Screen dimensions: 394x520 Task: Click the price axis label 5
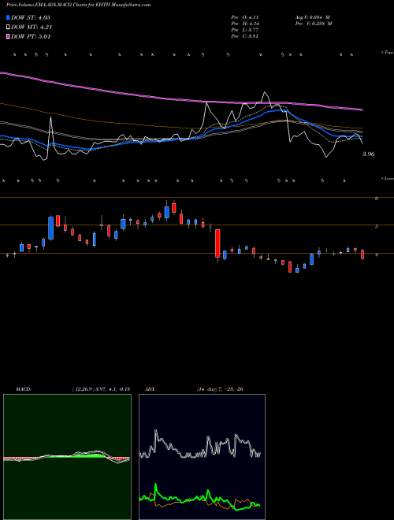coord(376,227)
